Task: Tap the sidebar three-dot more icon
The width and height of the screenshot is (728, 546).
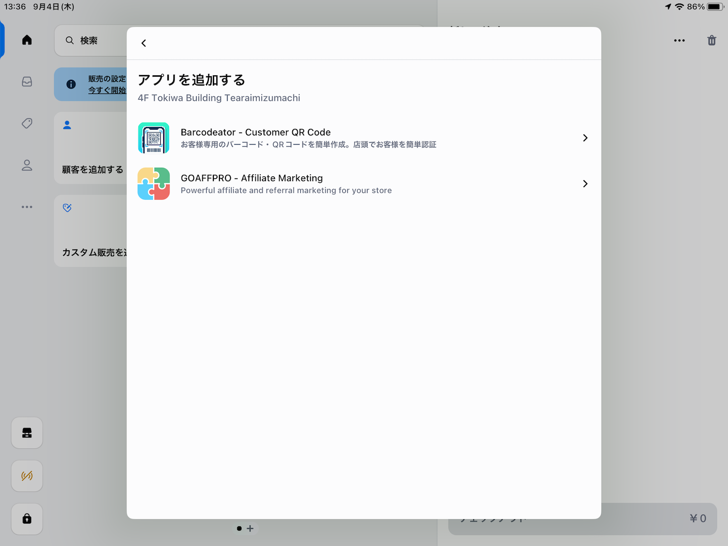Action: click(x=27, y=207)
